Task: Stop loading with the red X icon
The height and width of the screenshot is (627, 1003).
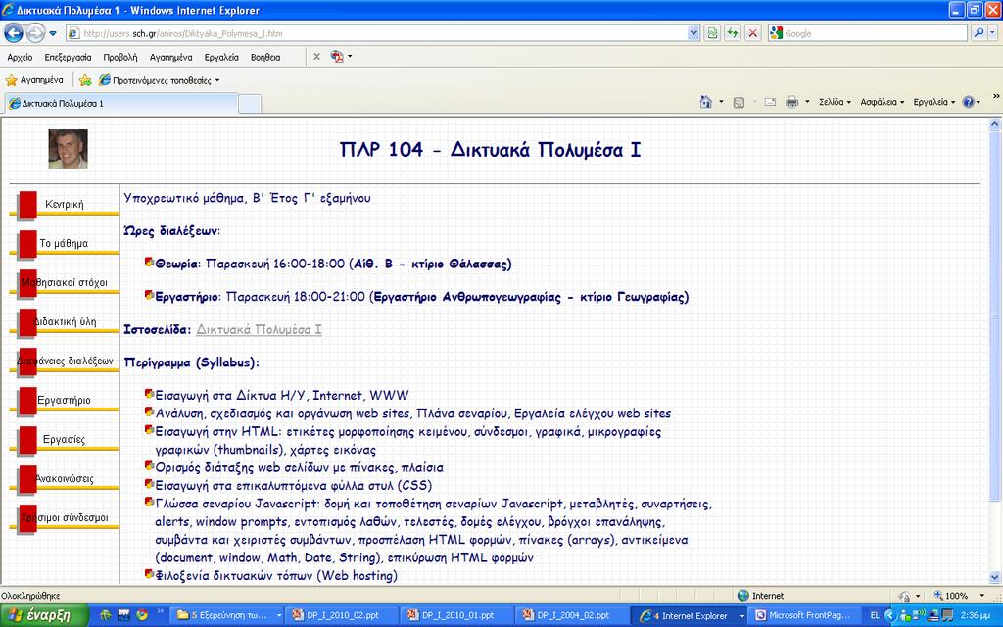Action: [x=753, y=33]
